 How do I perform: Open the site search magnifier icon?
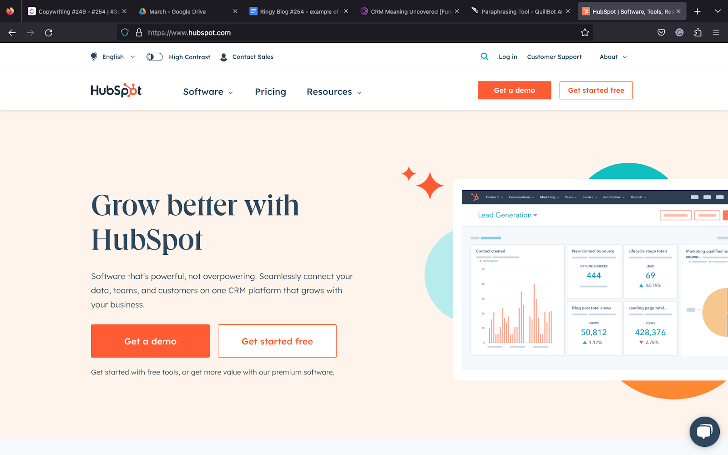click(485, 56)
